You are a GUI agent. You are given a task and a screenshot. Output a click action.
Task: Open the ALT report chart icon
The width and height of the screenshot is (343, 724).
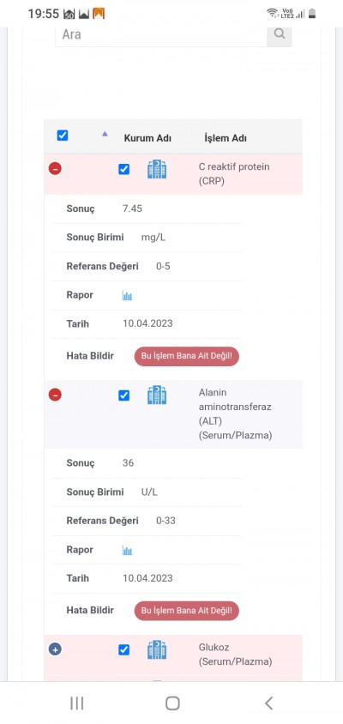[128, 550]
